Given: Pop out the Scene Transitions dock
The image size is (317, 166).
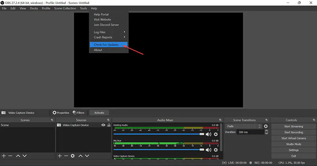Looking at the screenshot, I should 266,120.
